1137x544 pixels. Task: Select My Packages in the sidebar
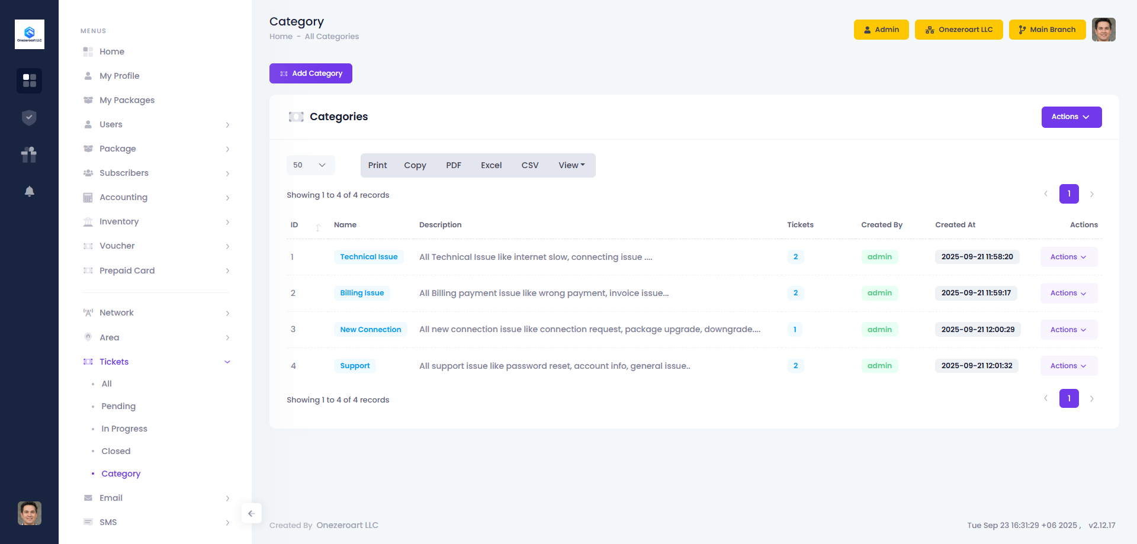point(127,100)
